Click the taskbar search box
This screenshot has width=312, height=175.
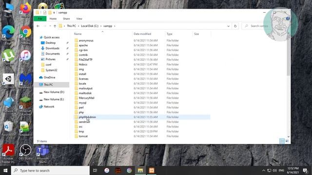point(50,171)
